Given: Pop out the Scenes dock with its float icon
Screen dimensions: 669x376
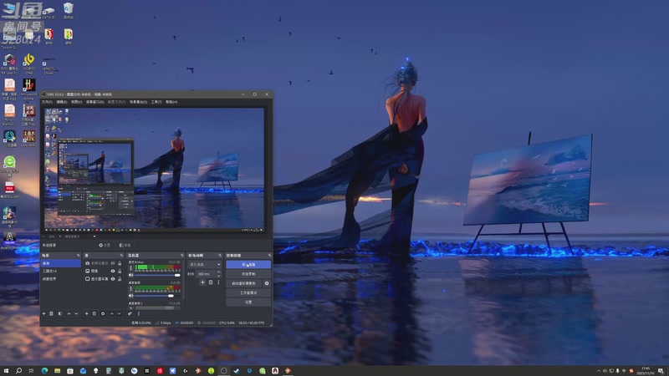Looking at the screenshot, I should point(79,256).
